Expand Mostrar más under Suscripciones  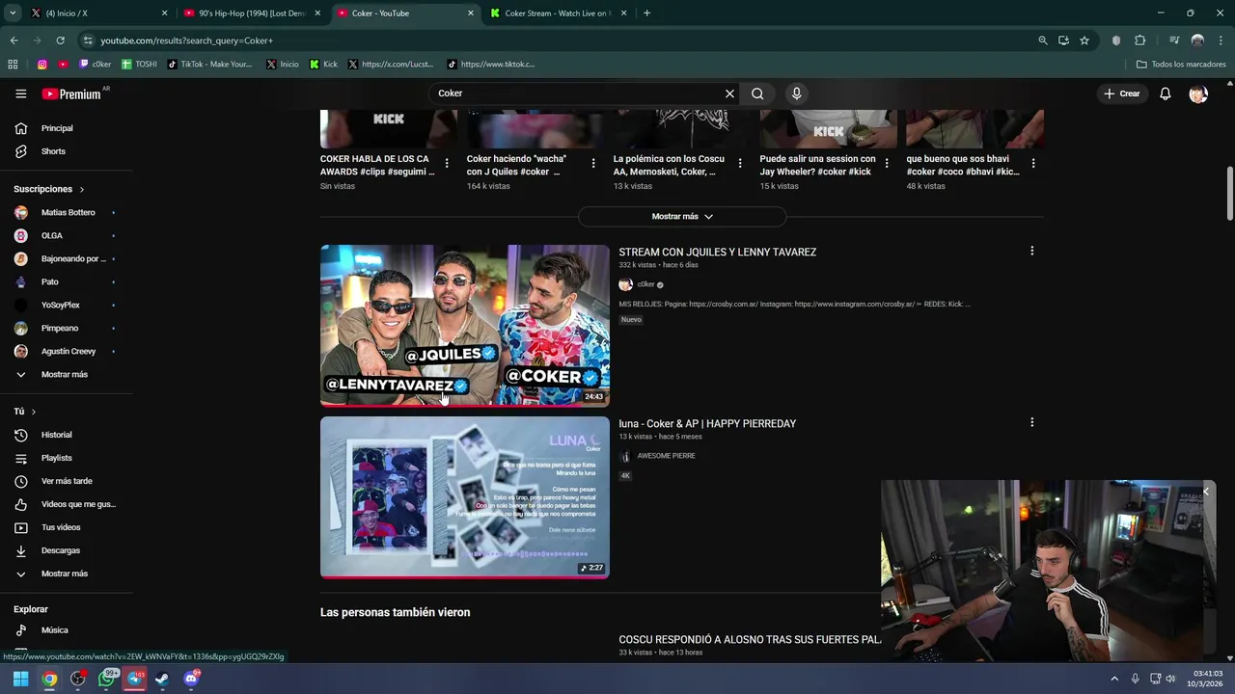pos(65,374)
